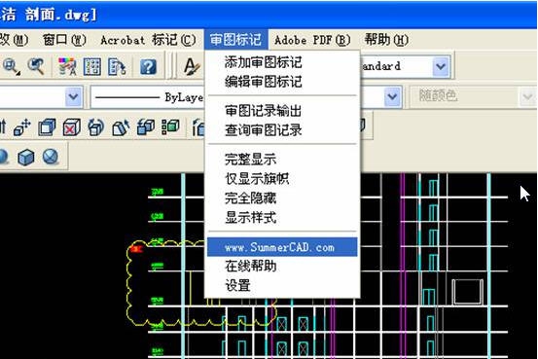538x359 pixels.
Task: Select the Move Faces solid editing tool
Action: (22, 127)
